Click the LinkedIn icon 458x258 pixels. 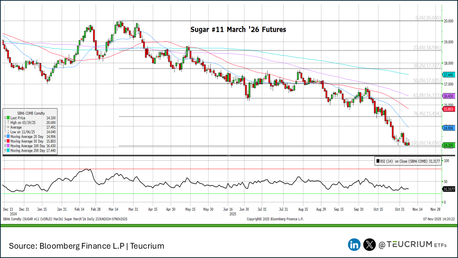[x=354, y=245]
